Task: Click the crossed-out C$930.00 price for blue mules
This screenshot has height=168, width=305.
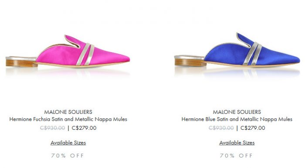Action: tap(221, 128)
